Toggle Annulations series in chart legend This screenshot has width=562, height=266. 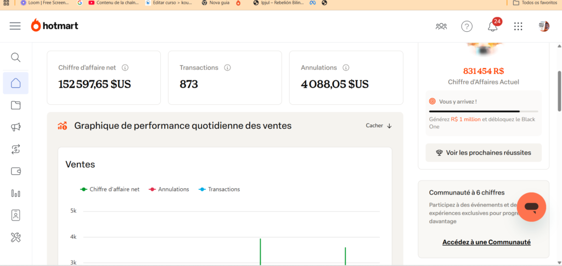(x=169, y=189)
